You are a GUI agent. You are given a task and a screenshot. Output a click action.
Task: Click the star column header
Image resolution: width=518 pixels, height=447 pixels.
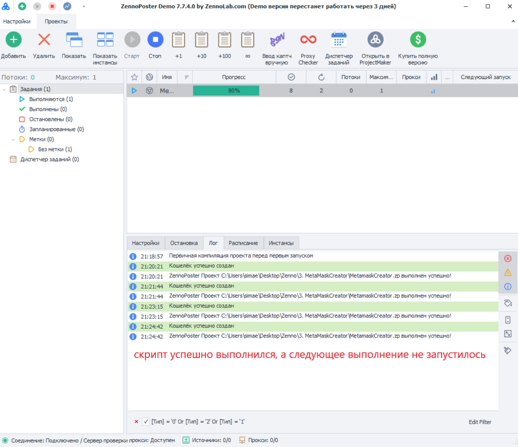pos(134,77)
